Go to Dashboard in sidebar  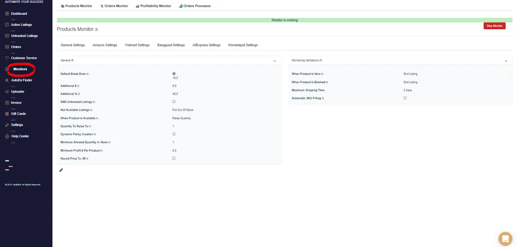pyautogui.click(x=19, y=14)
